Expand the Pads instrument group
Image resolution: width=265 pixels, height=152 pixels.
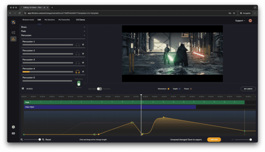(x=84, y=31)
